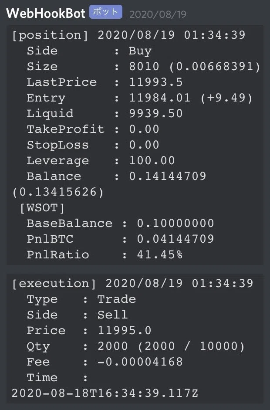Select Side value Buy in position block
The height and width of the screenshot is (410, 270).
(x=140, y=51)
